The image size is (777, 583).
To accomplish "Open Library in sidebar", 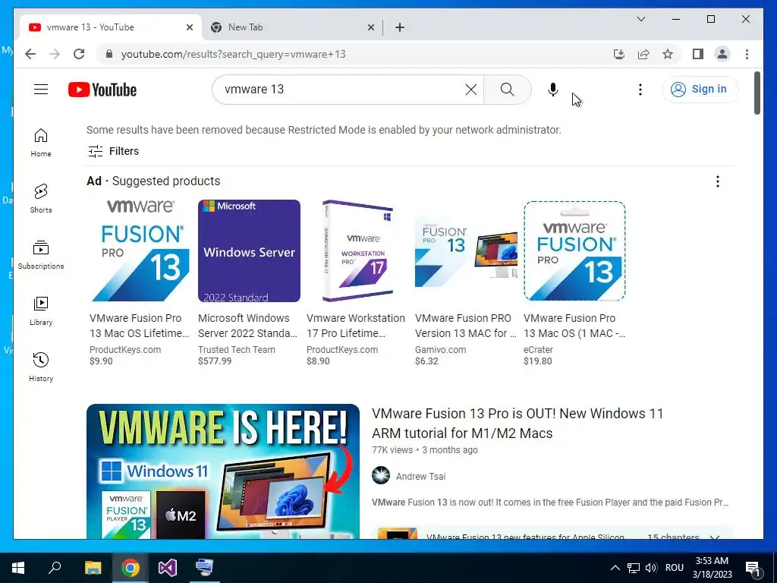I will pos(41,310).
